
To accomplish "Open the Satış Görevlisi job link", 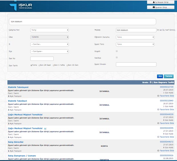I will [16, 142].
